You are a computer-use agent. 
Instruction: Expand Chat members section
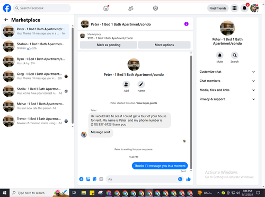click(x=227, y=81)
